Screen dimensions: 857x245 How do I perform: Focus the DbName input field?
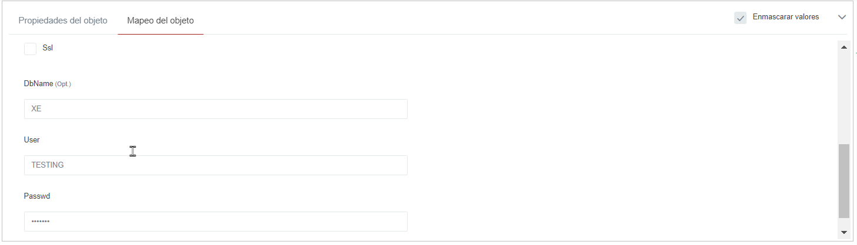click(216, 109)
